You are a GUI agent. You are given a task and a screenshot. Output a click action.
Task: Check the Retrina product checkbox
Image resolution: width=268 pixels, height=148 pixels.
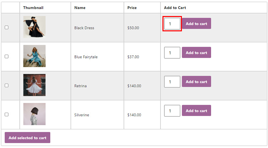click(6, 85)
